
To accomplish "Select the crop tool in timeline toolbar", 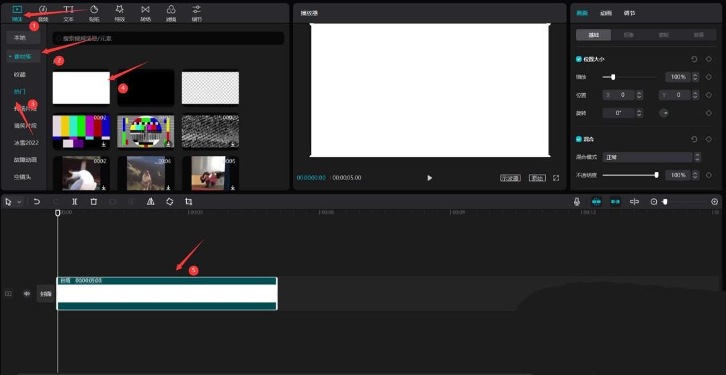I will click(188, 202).
